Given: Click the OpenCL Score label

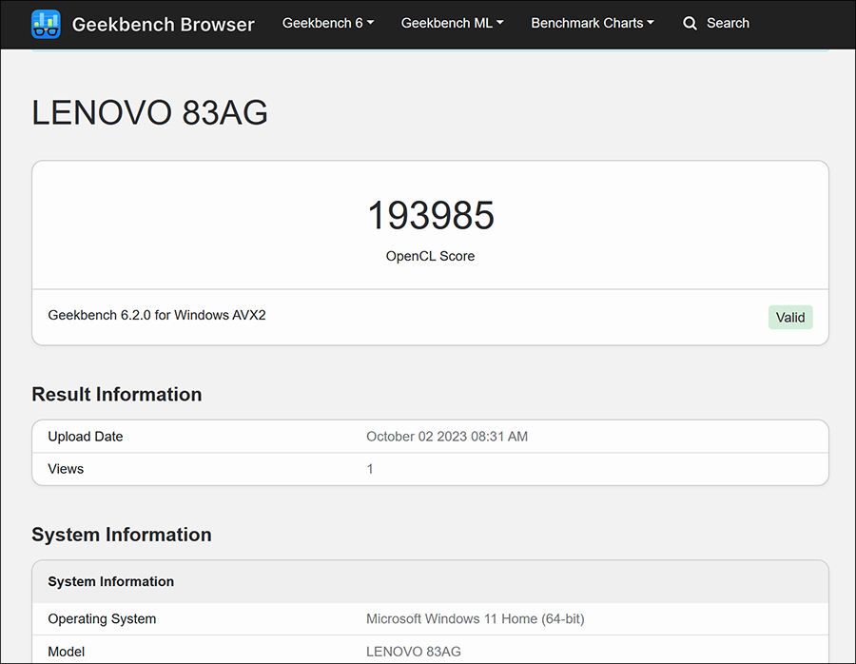Looking at the screenshot, I should [x=430, y=256].
